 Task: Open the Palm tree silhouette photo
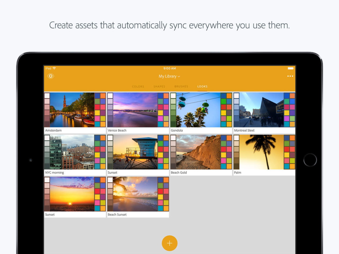[x=261, y=152]
